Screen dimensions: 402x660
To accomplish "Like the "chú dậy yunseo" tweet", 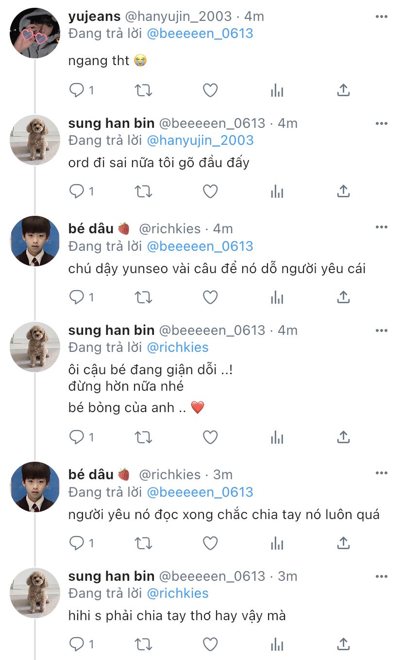I will [x=210, y=297].
